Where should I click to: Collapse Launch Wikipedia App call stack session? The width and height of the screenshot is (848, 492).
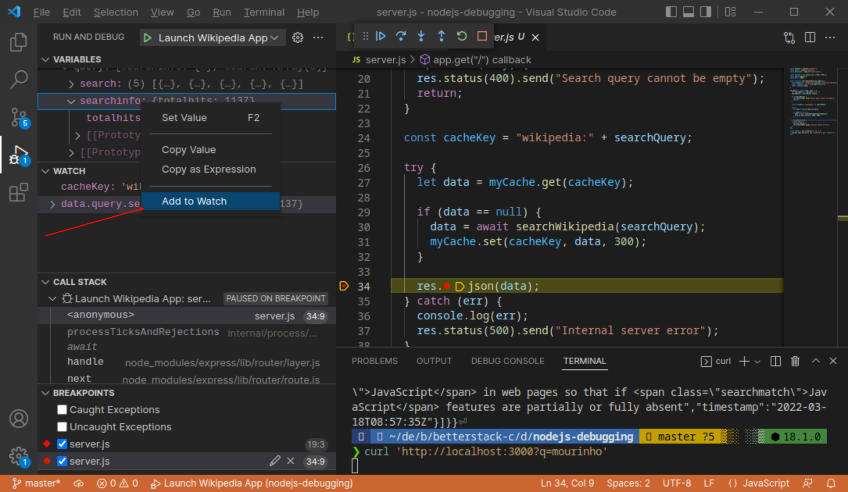[52, 299]
